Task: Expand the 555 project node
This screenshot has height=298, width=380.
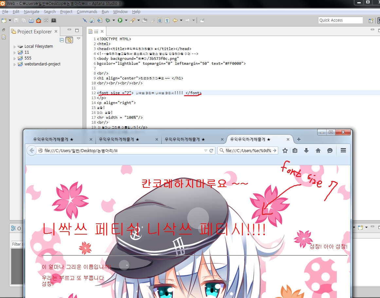Action: 14,58
